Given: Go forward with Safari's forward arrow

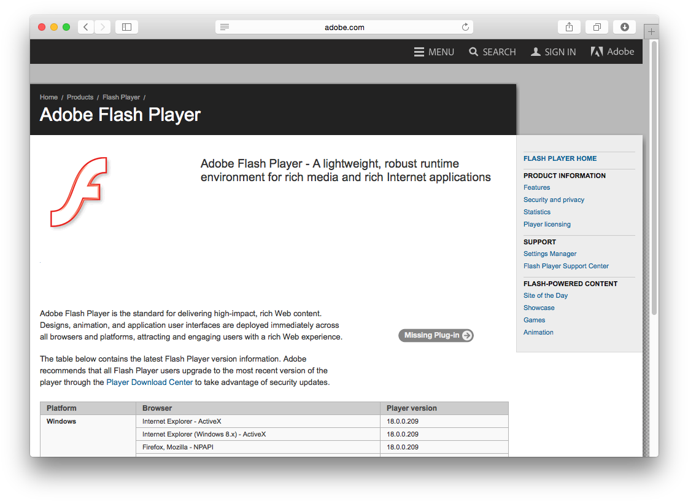Looking at the screenshot, I should coord(102,27).
